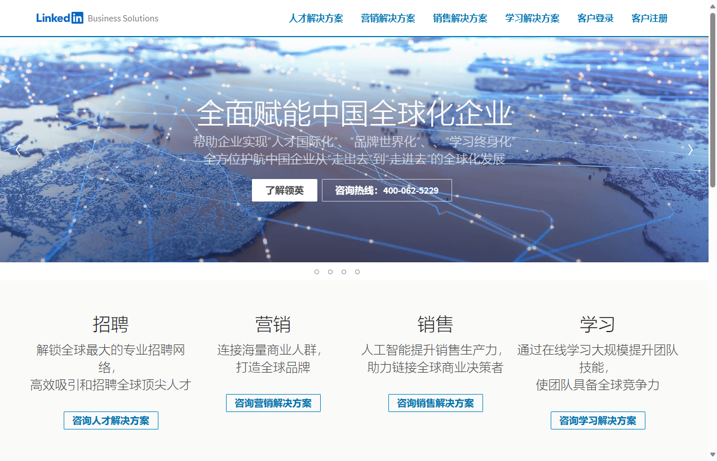Click the left carousel arrow
This screenshot has height=461, width=717.
[x=17, y=150]
